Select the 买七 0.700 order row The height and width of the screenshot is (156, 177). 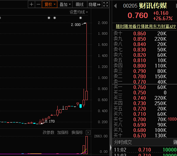(144, 119)
